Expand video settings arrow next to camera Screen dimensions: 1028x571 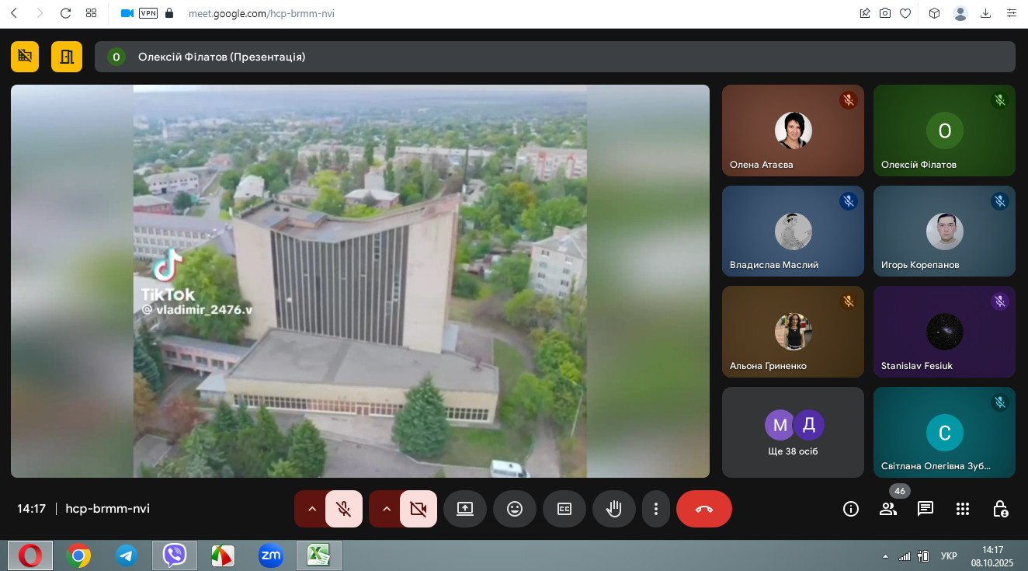386,509
